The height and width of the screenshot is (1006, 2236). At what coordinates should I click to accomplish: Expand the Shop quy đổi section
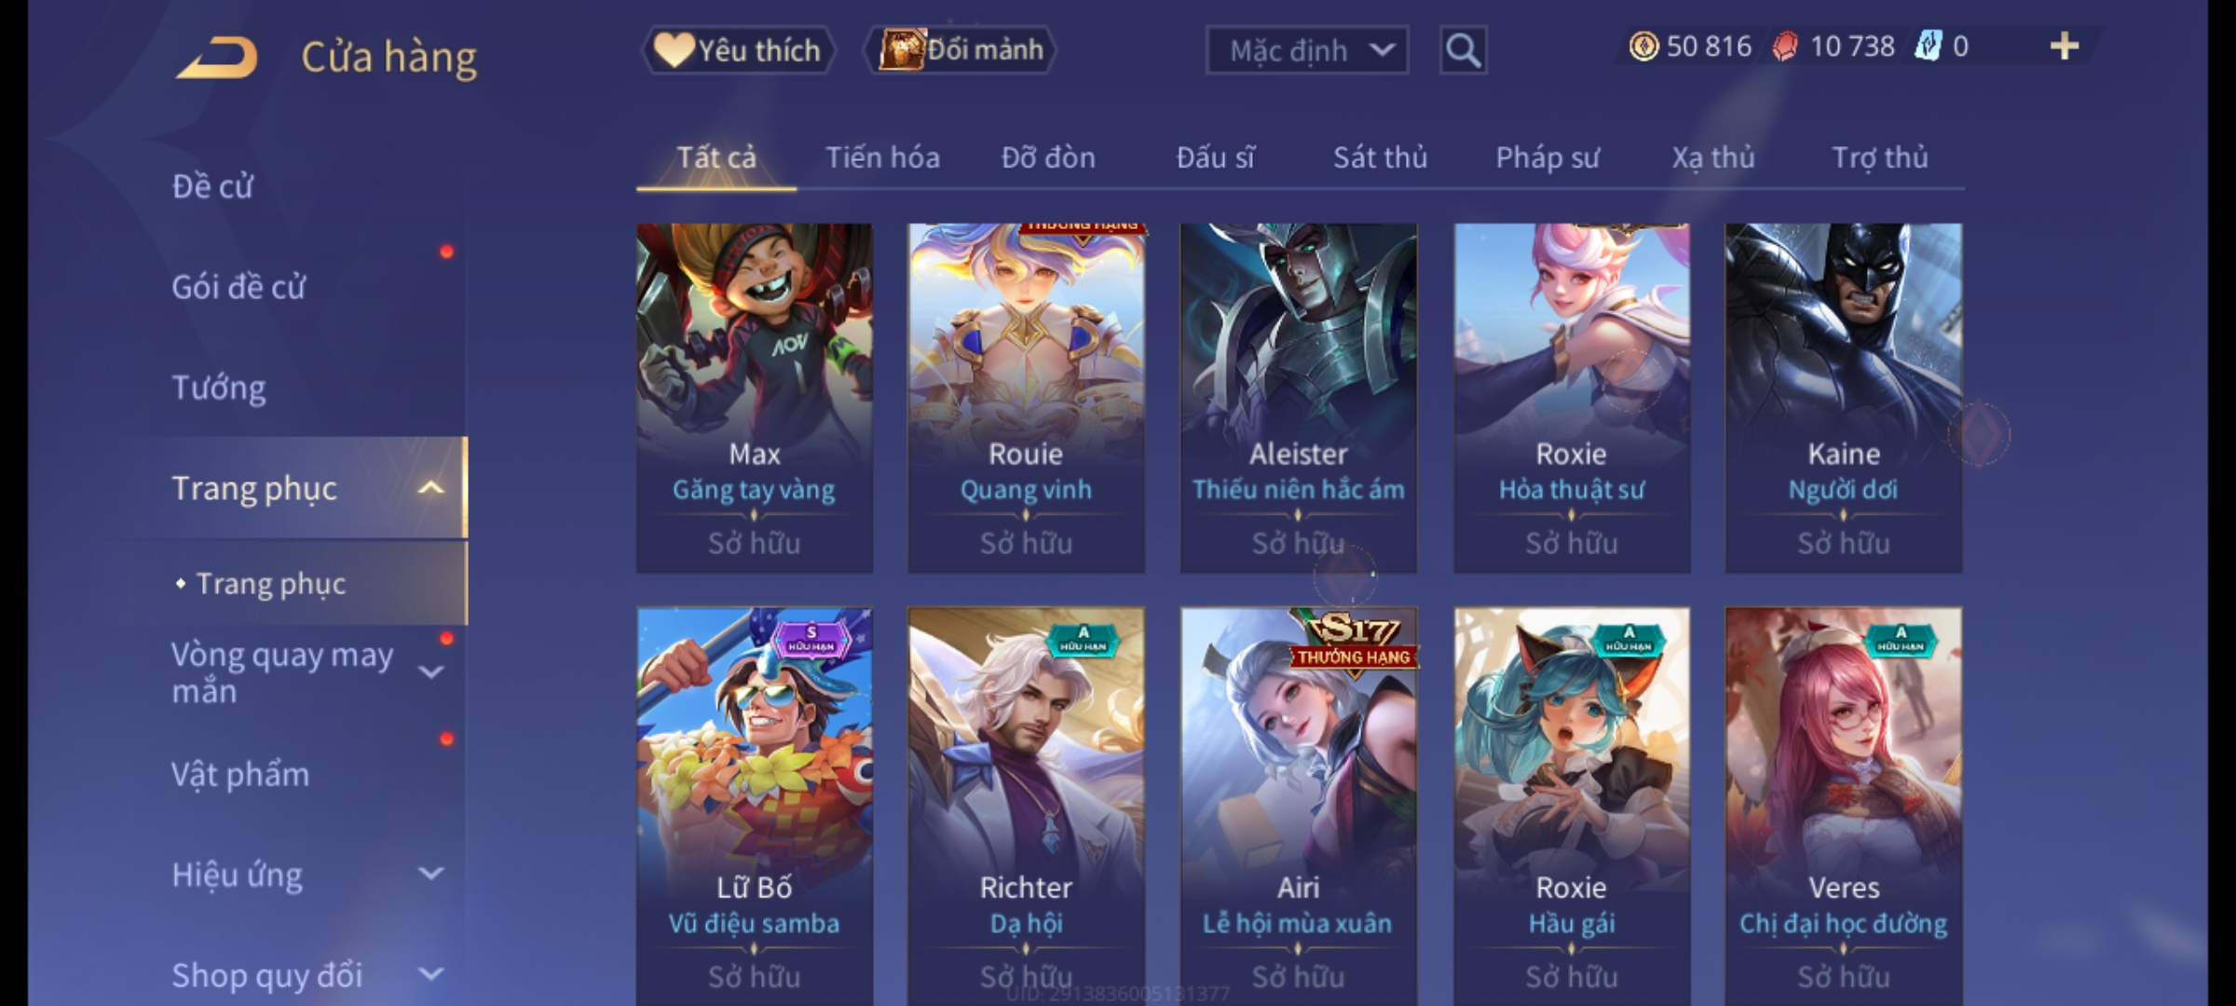[430, 974]
